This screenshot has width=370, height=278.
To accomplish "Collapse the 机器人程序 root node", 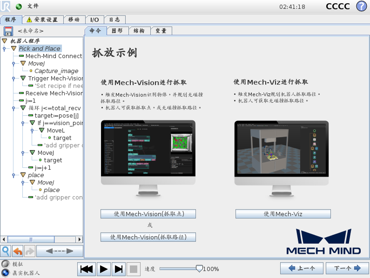I will click(x=5, y=41).
